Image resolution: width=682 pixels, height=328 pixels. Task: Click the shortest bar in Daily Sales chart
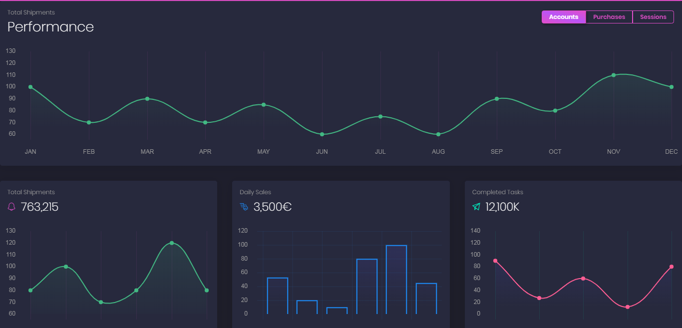click(337, 311)
